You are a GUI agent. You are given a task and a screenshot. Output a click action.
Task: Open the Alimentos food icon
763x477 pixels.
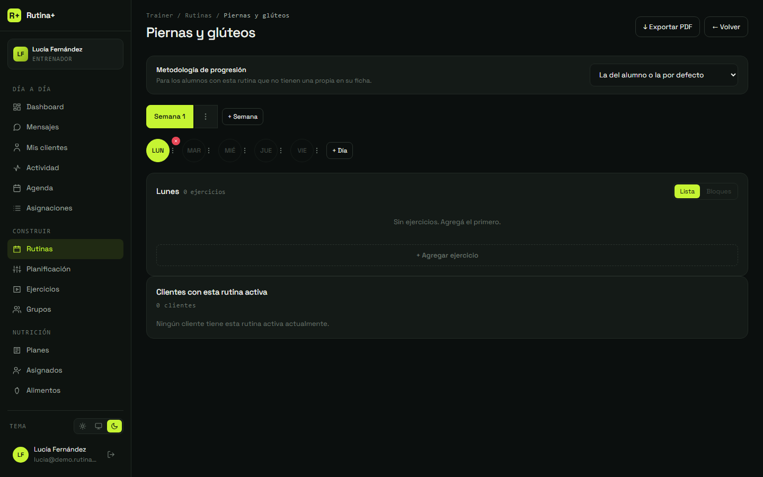pos(17,391)
